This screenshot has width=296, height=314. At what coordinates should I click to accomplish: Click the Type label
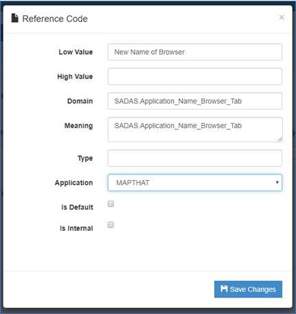tap(85, 158)
